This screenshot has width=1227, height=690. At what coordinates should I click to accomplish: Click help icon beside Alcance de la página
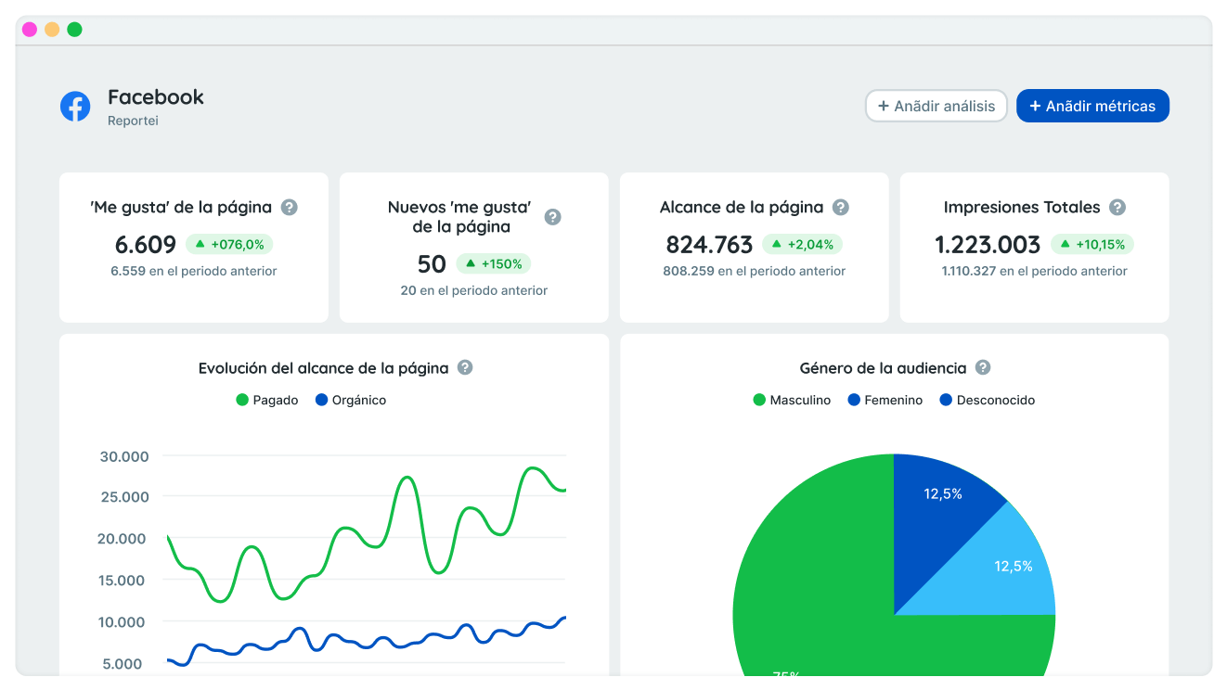coord(841,208)
